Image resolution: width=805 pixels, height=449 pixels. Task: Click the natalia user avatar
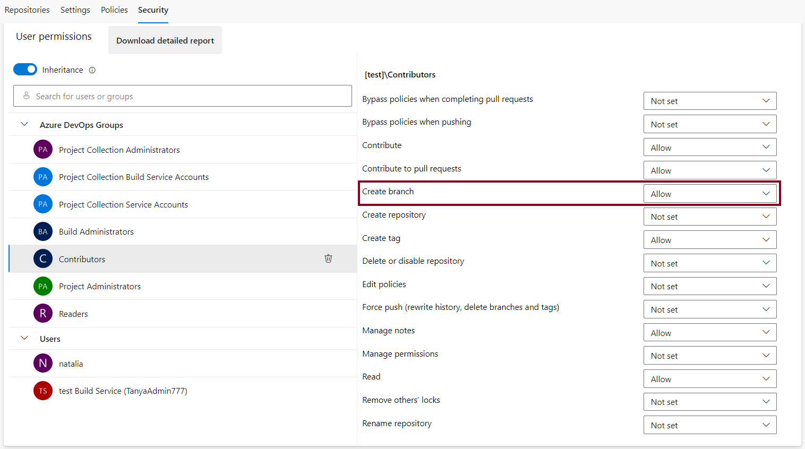43,364
